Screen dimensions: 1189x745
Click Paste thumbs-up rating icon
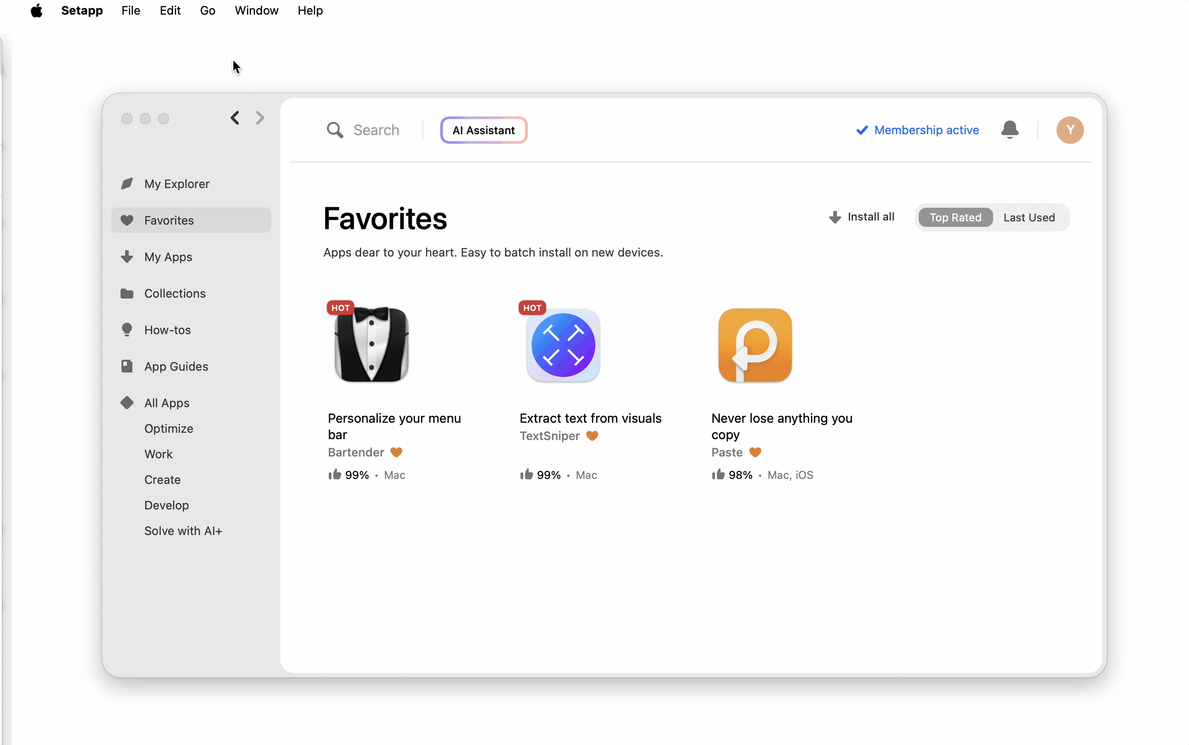718,474
